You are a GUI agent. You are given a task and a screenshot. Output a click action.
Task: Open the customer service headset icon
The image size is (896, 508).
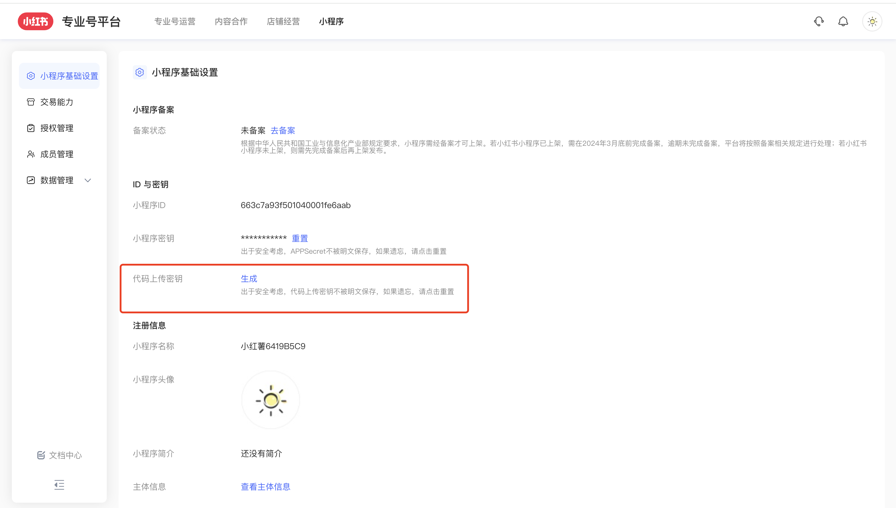819,21
